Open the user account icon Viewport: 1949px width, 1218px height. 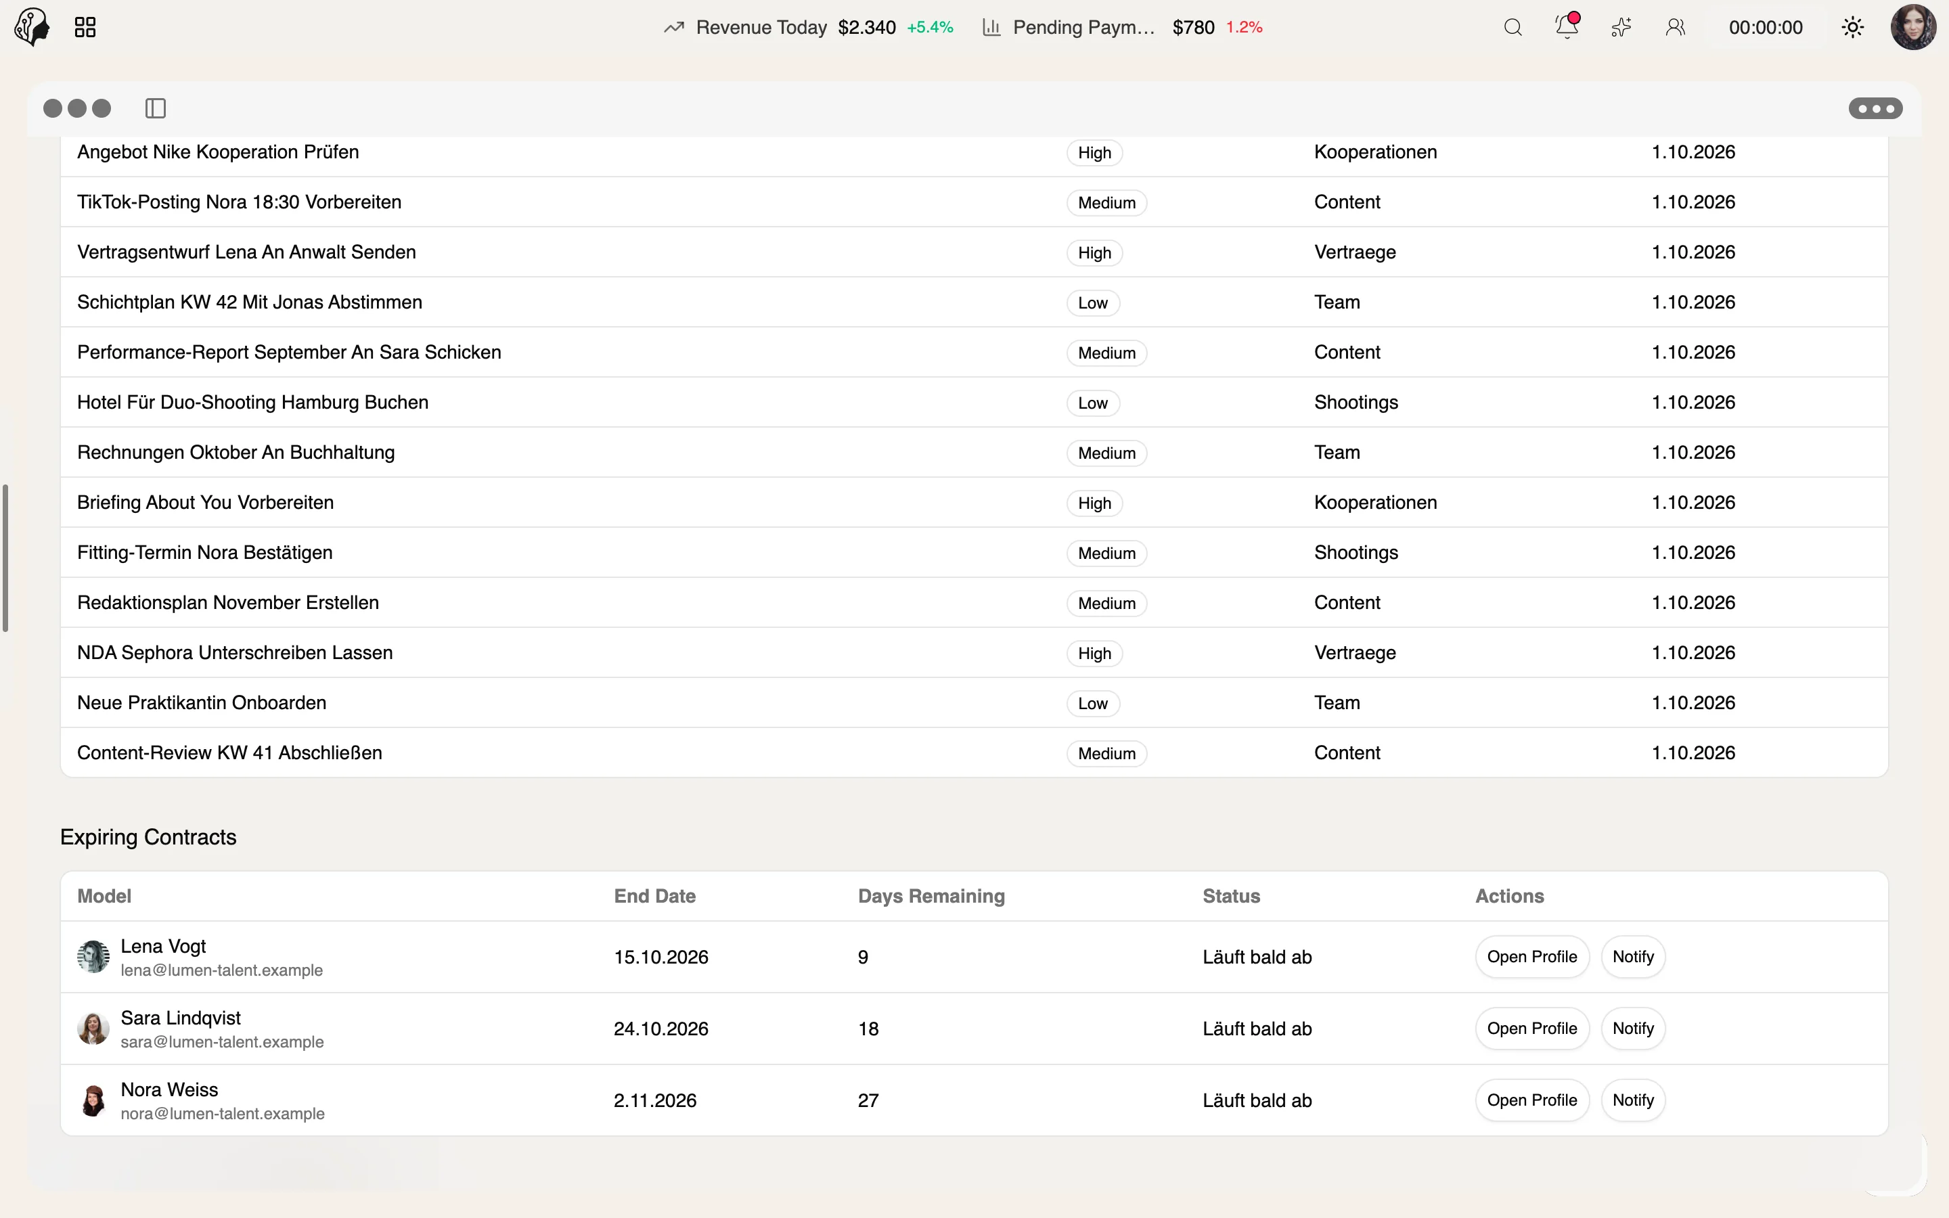pos(1675,27)
